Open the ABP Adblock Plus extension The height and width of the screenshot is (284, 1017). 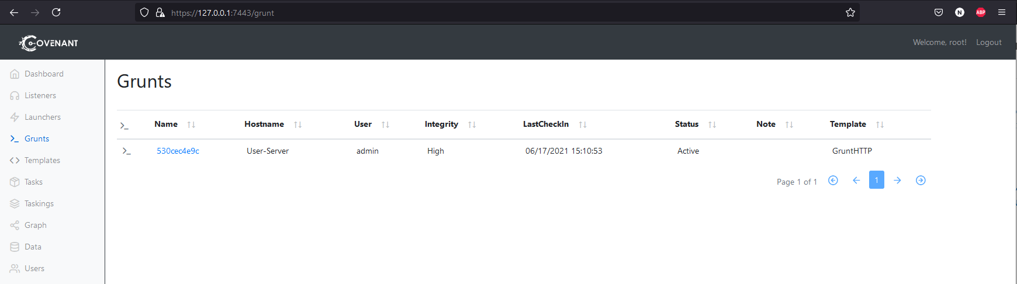pyautogui.click(x=981, y=12)
